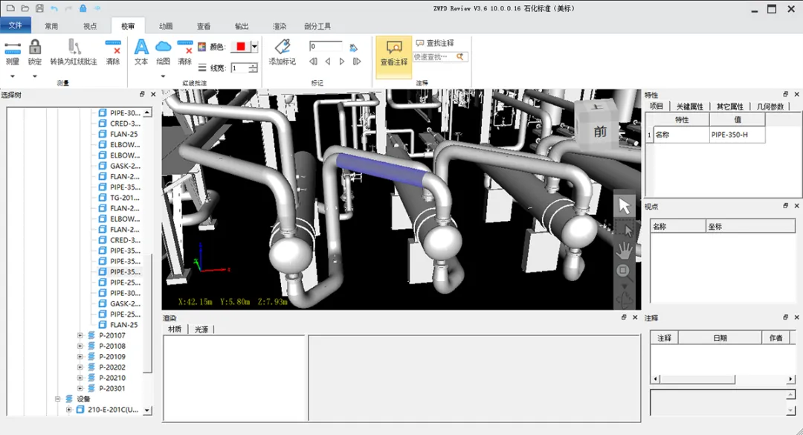This screenshot has width=803, height=435.
Task: Open the color dropdown arrow next to red swatch
Action: [x=254, y=47]
